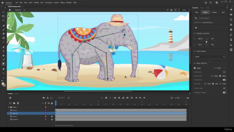This screenshot has width=234, height=132.
Task: Click the delete layer trash icon
Action: [18, 103]
